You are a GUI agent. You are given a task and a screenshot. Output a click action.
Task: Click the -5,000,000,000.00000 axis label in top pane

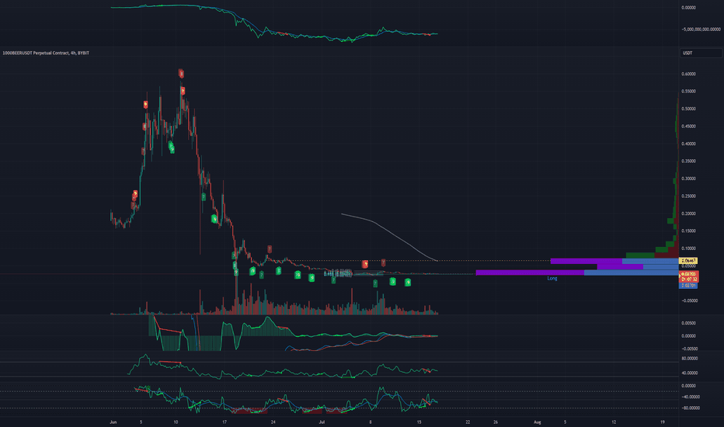[x=701, y=29]
